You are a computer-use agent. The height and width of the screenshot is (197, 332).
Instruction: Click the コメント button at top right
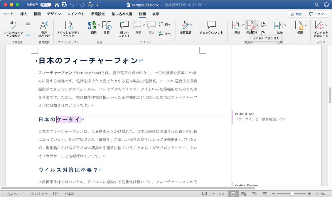(318, 14)
